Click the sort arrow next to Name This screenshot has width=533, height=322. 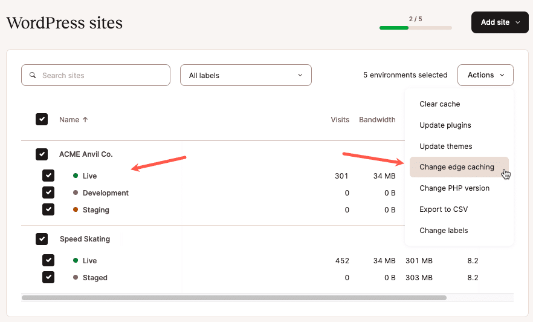[85, 120]
